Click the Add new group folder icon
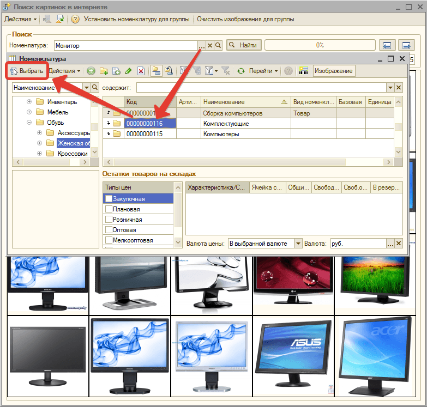The image size is (427, 407). pyautogui.click(x=104, y=71)
